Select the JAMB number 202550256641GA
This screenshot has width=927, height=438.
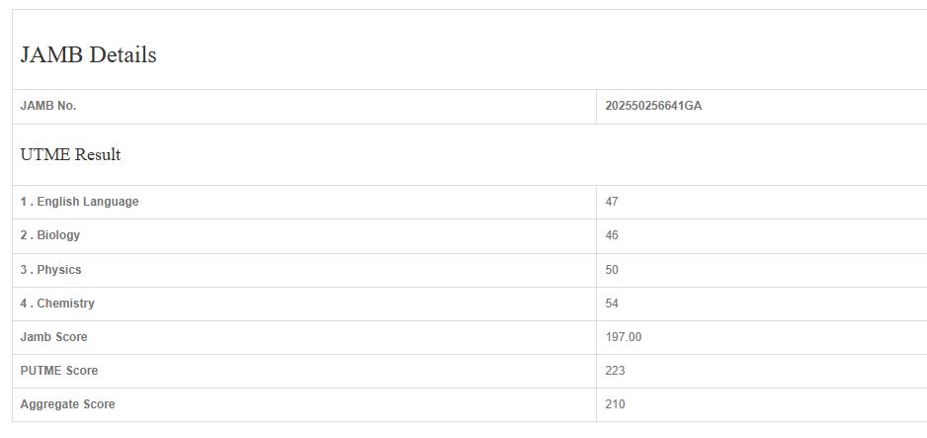click(653, 106)
